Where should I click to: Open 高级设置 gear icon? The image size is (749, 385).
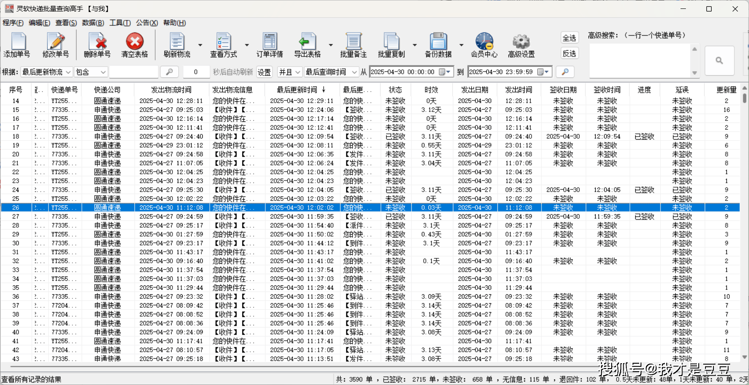(x=521, y=42)
